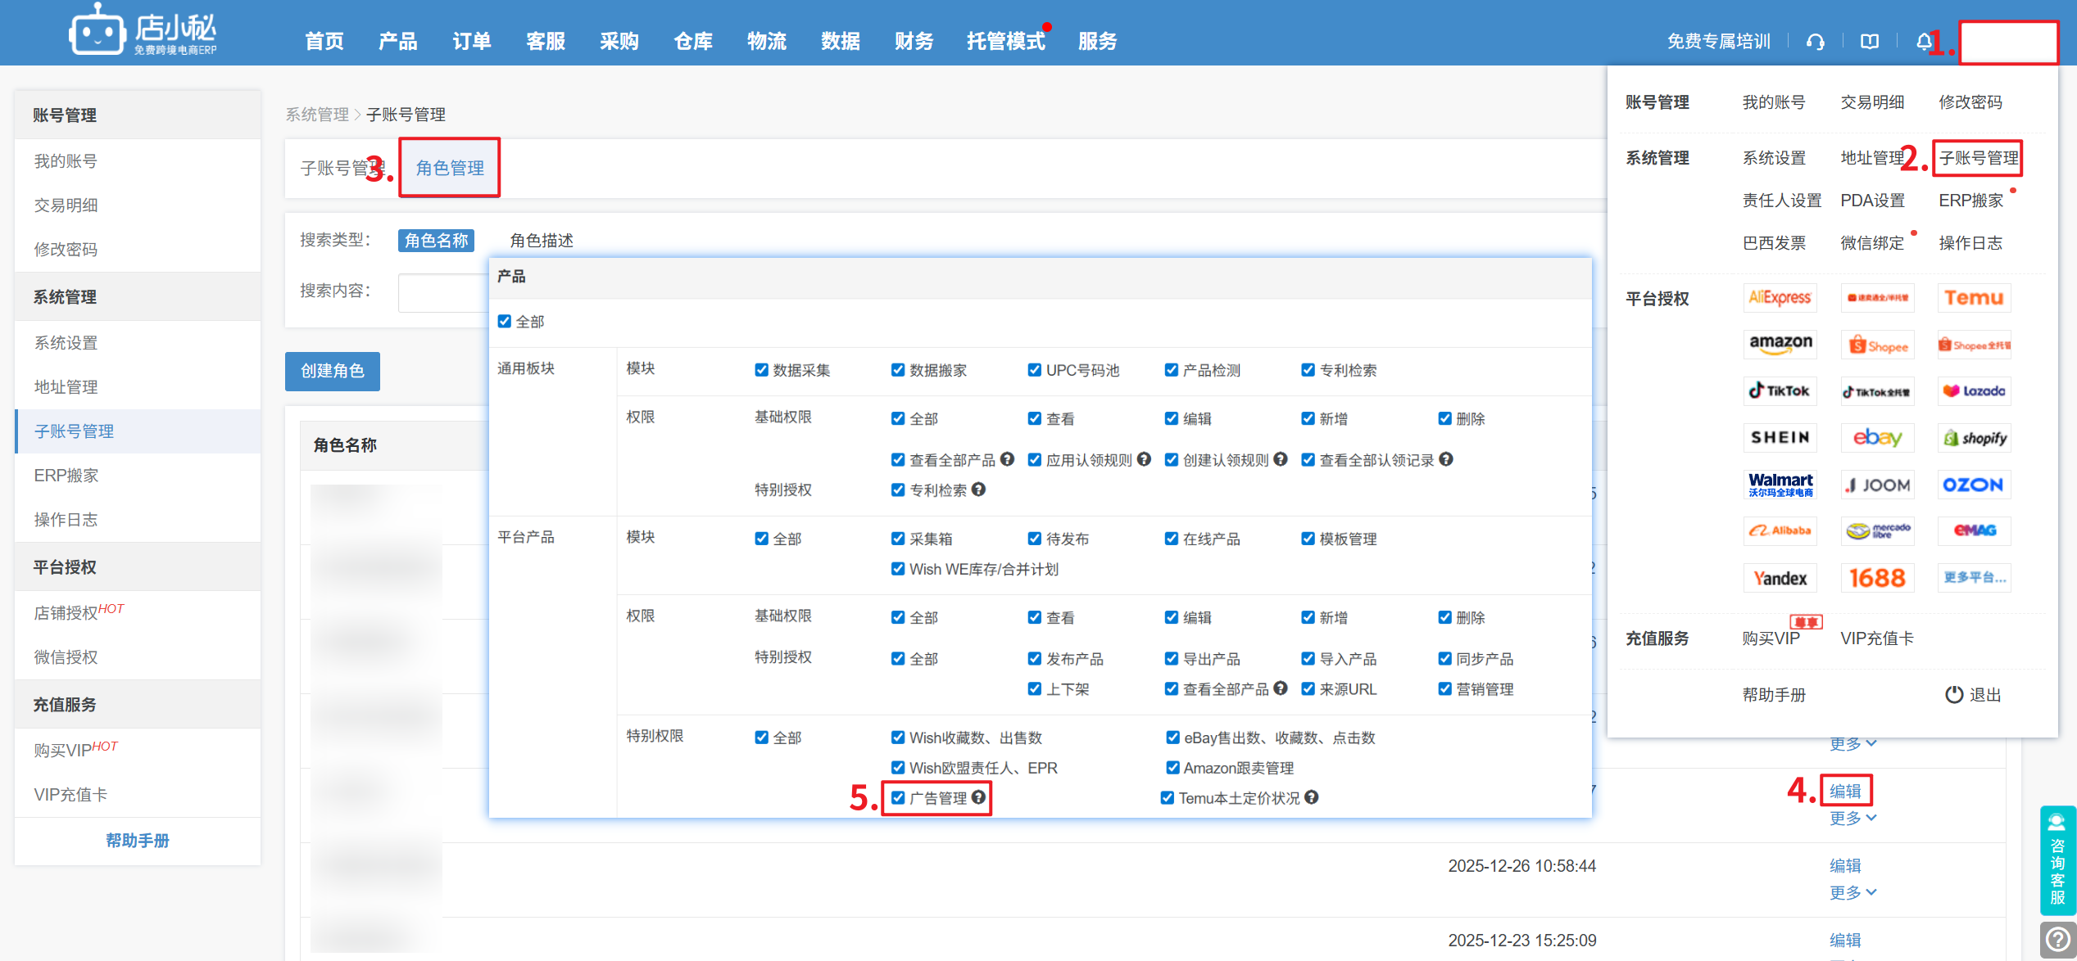
Task: Uncheck the Amazon跟卖管理 checkbox
Action: click(x=1172, y=768)
